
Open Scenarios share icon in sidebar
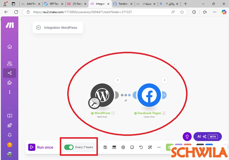(x=10, y=73)
